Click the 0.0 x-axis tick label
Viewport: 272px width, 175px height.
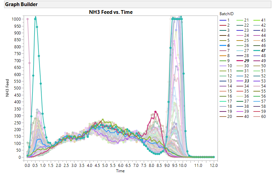pyautogui.click(x=27, y=166)
